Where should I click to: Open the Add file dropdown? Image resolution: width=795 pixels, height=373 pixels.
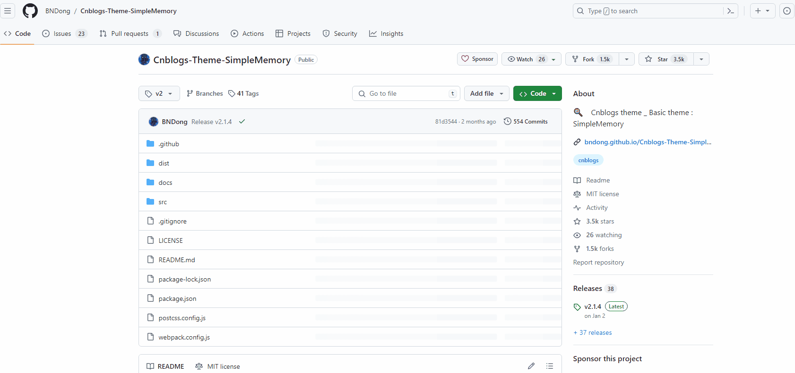(487, 93)
